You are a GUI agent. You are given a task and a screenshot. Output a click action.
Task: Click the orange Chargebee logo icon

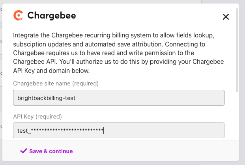coord(18,15)
